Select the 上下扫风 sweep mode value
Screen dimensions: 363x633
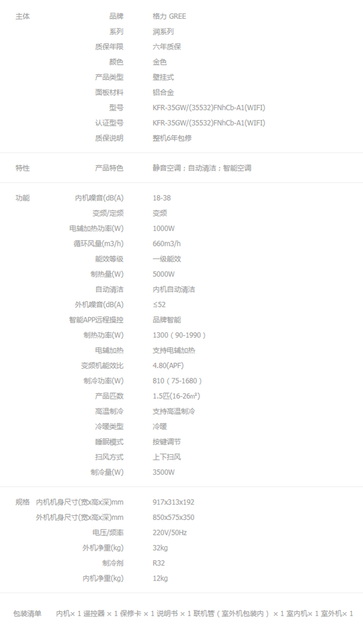point(166,457)
